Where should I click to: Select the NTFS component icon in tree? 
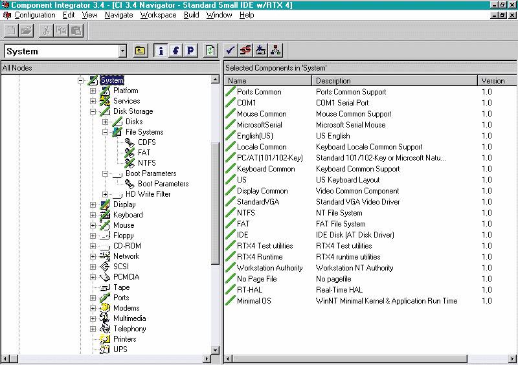[129, 163]
